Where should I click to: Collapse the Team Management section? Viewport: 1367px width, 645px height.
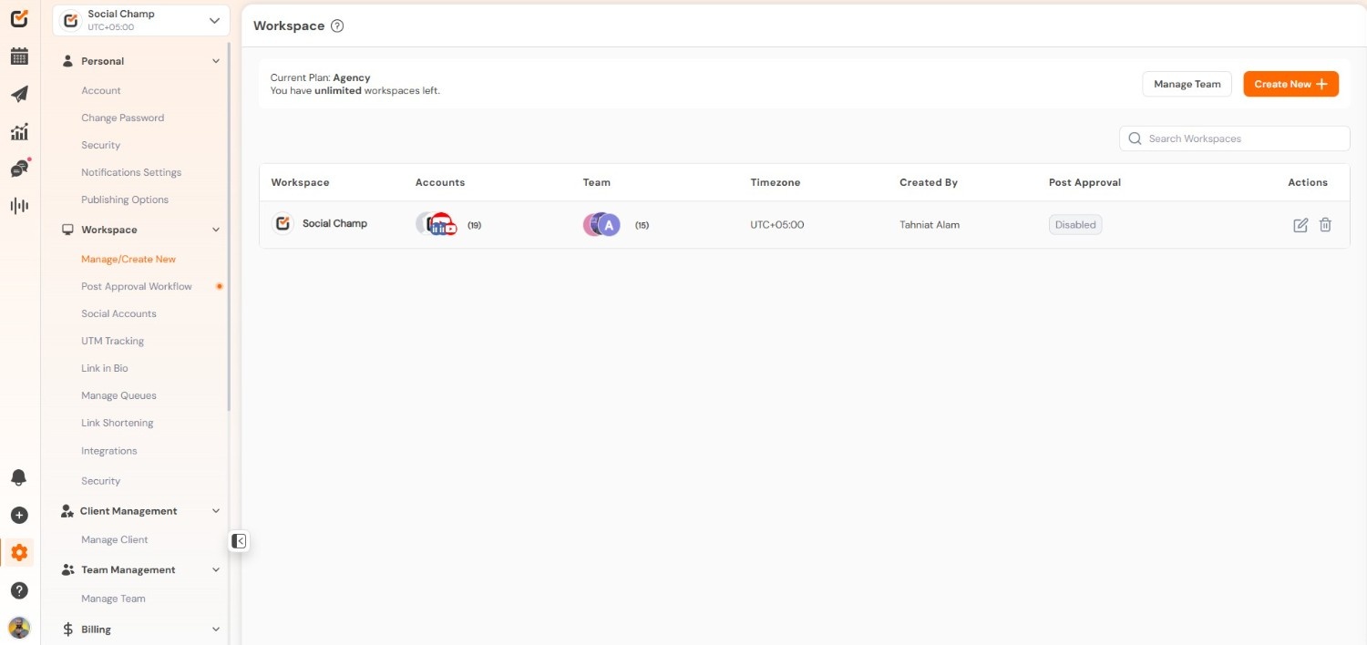[216, 569]
